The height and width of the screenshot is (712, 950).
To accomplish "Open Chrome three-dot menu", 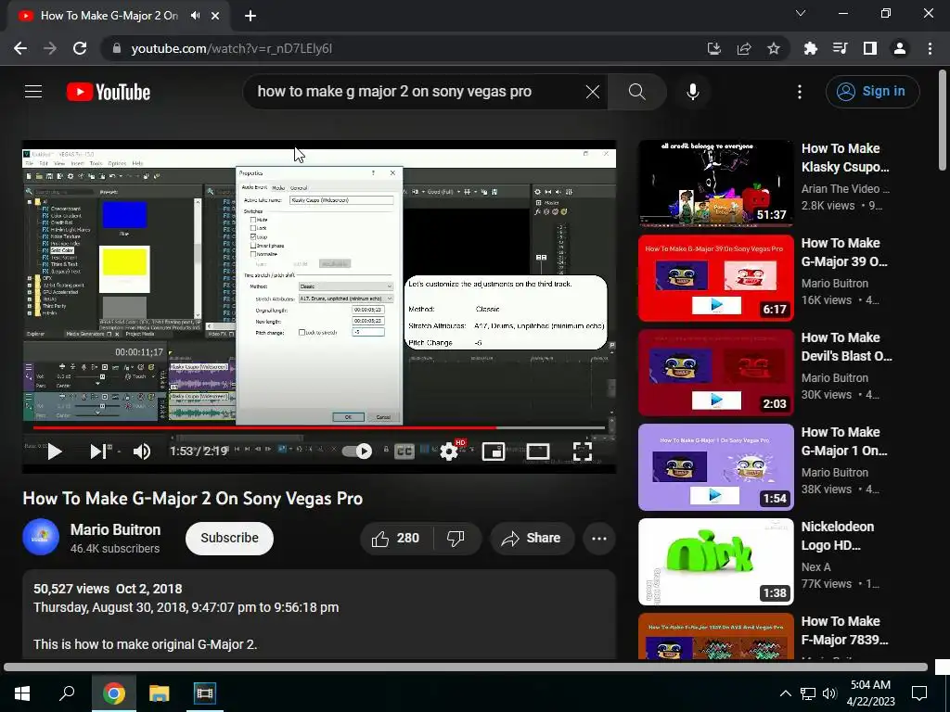I will [930, 48].
